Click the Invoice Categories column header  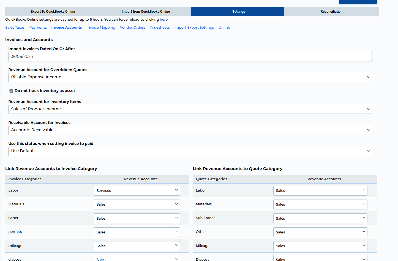pyautogui.click(x=25, y=179)
